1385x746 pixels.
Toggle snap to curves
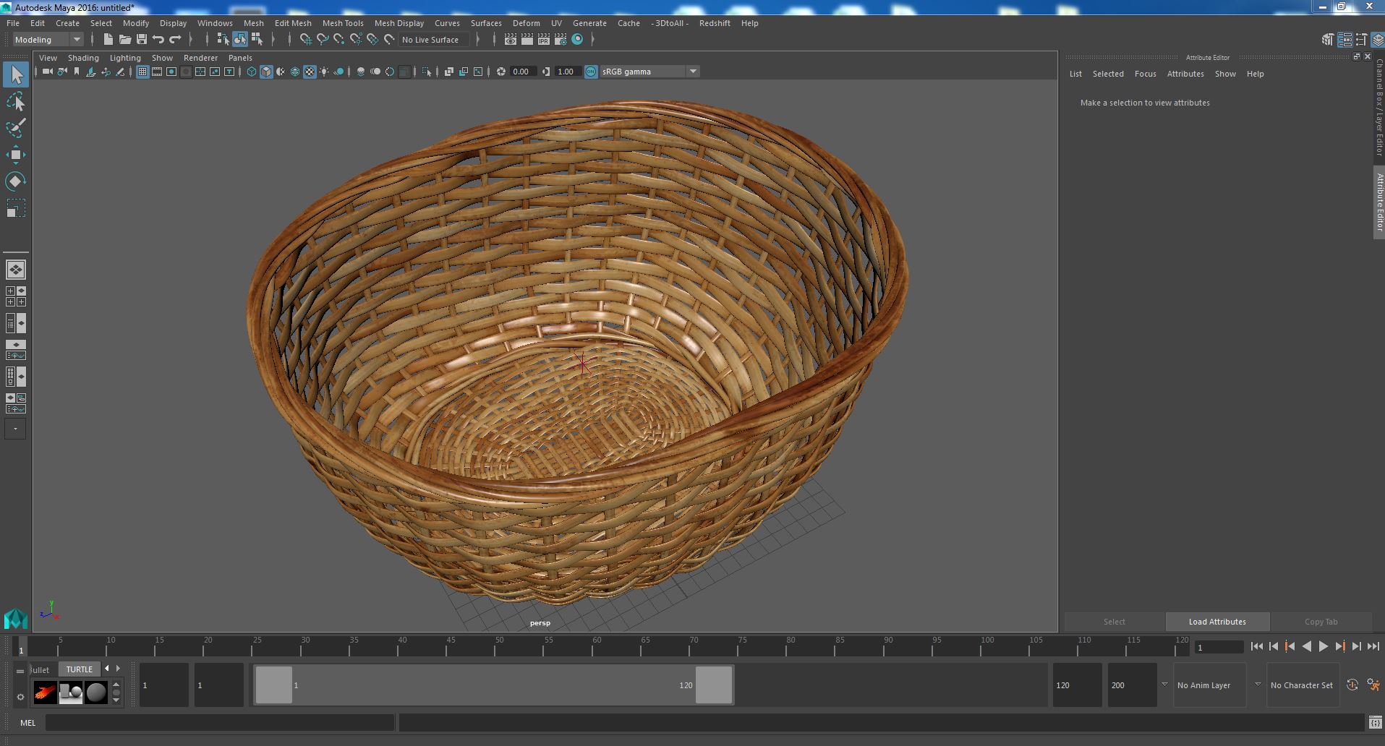pos(323,40)
